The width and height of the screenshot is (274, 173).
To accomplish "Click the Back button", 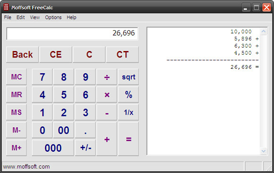I will (22, 55).
